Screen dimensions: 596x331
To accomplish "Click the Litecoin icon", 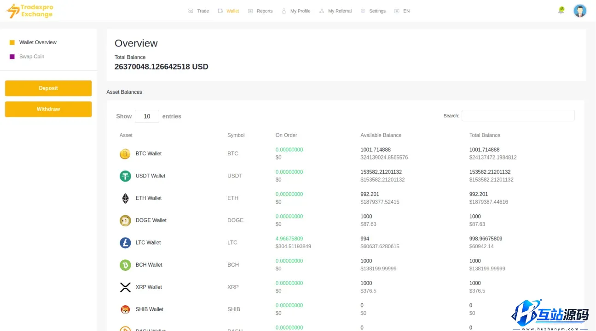I will (x=125, y=243).
